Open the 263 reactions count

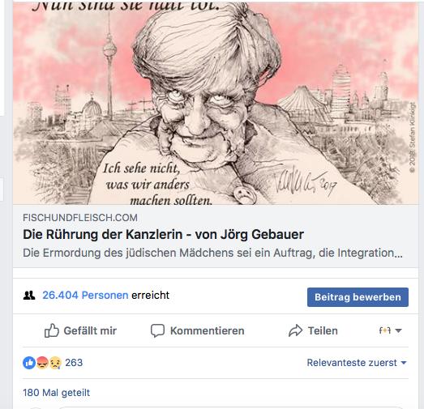[74, 363]
